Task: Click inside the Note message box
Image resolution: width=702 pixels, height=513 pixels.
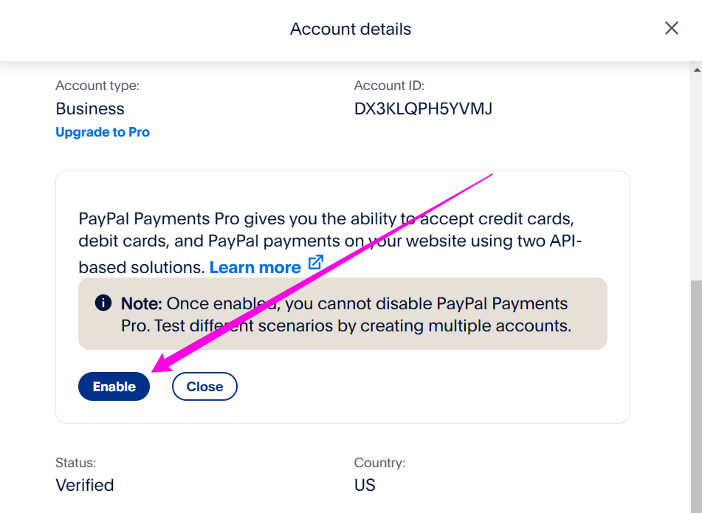Action: pyautogui.click(x=342, y=314)
